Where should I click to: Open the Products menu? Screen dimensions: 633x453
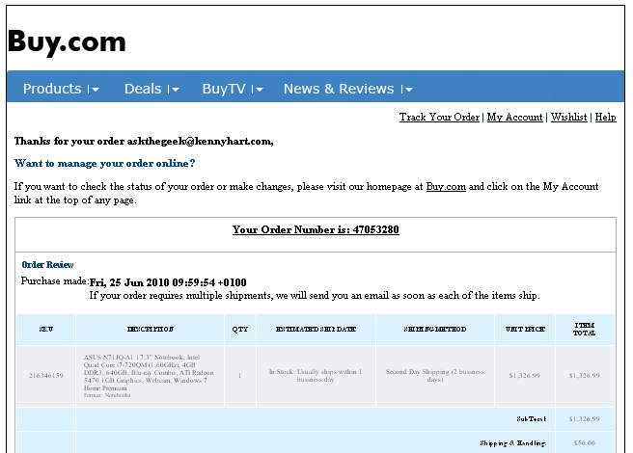(x=52, y=89)
